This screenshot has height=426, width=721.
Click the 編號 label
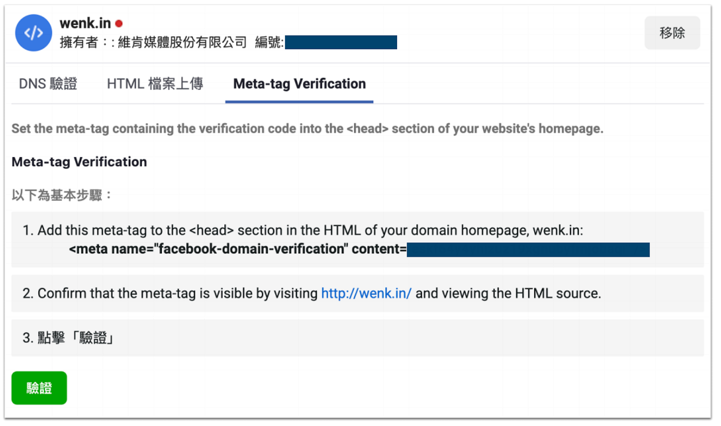coord(269,42)
